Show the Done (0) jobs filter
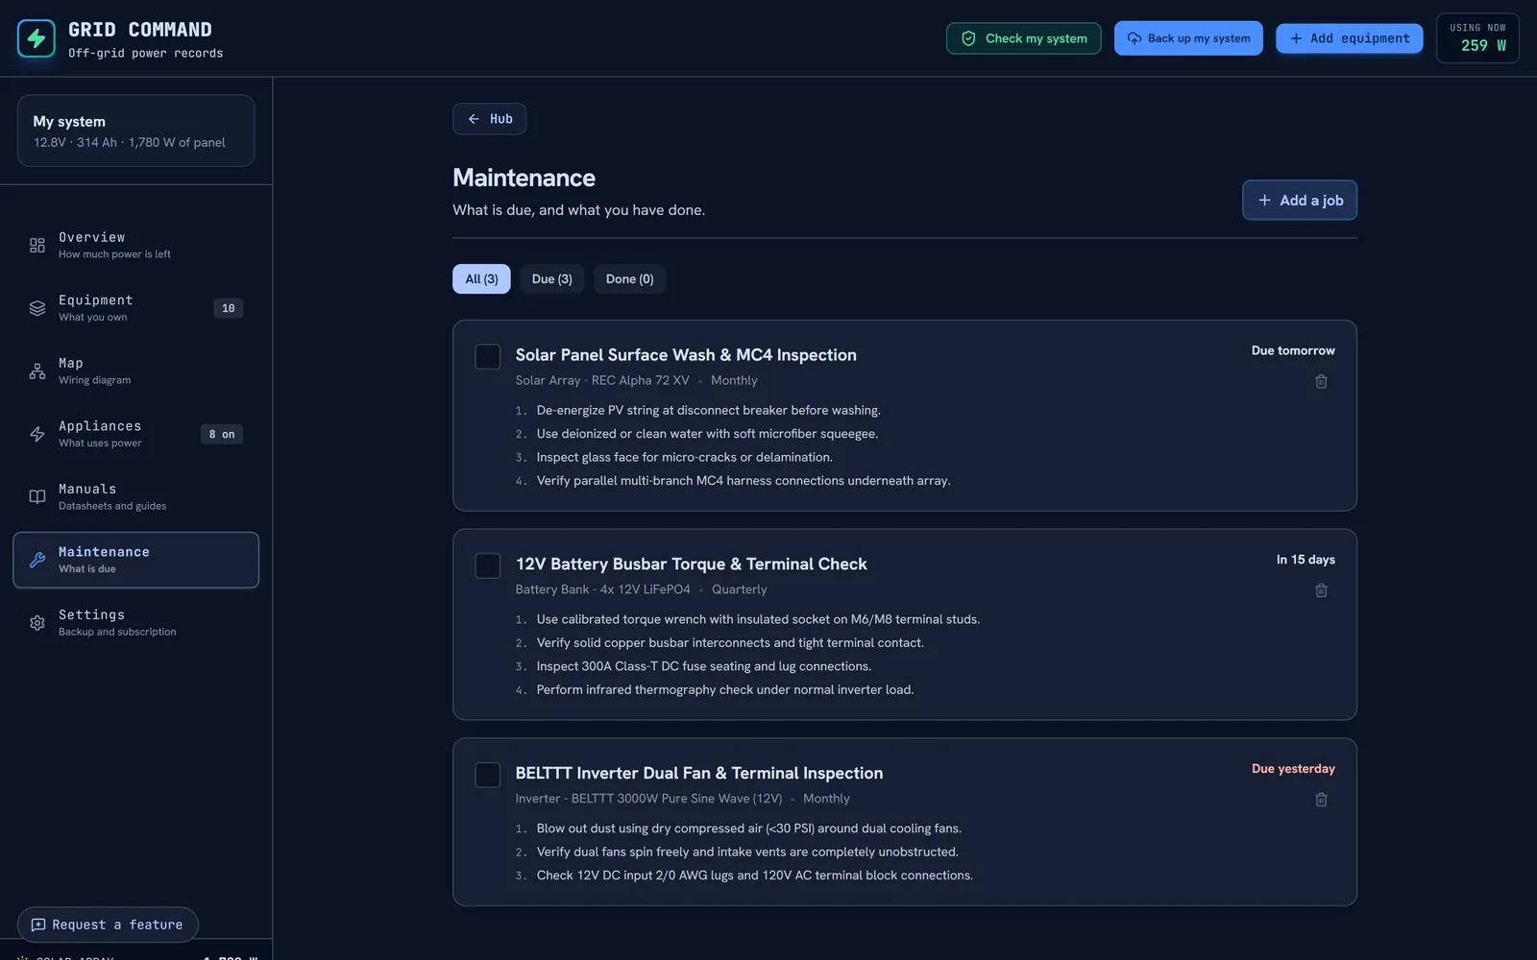This screenshot has width=1537, height=960. point(629,278)
